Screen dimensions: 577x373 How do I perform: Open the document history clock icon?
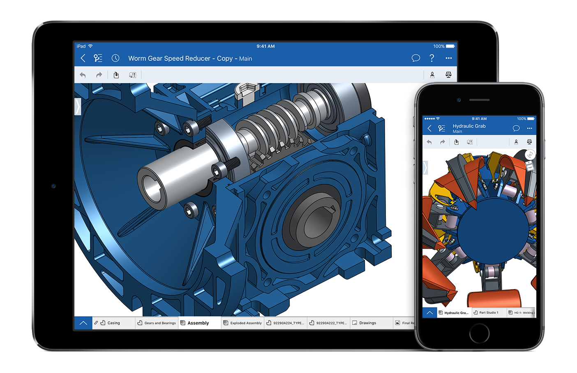pos(115,58)
